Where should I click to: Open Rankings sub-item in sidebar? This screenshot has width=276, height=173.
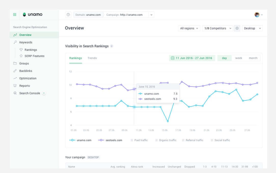31,50
